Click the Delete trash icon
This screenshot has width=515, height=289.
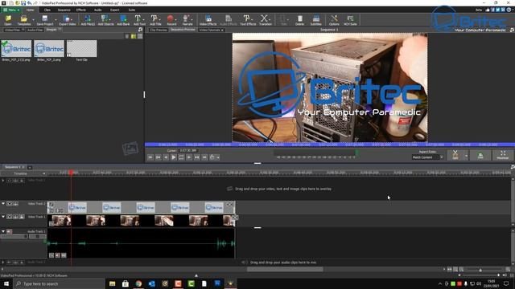[299, 20]
